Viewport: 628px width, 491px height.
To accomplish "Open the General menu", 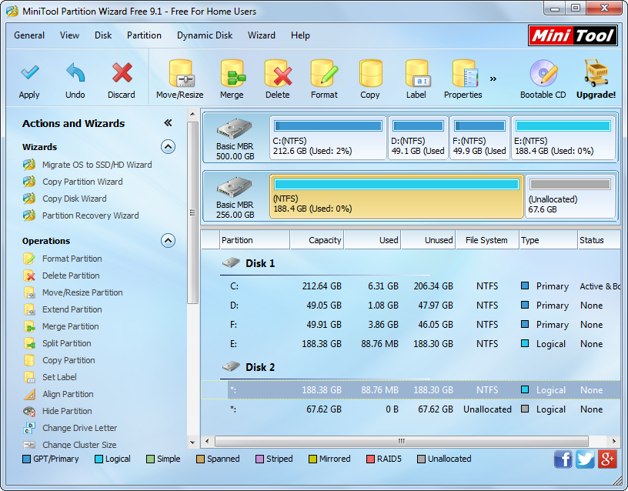I will pos(29,35).
